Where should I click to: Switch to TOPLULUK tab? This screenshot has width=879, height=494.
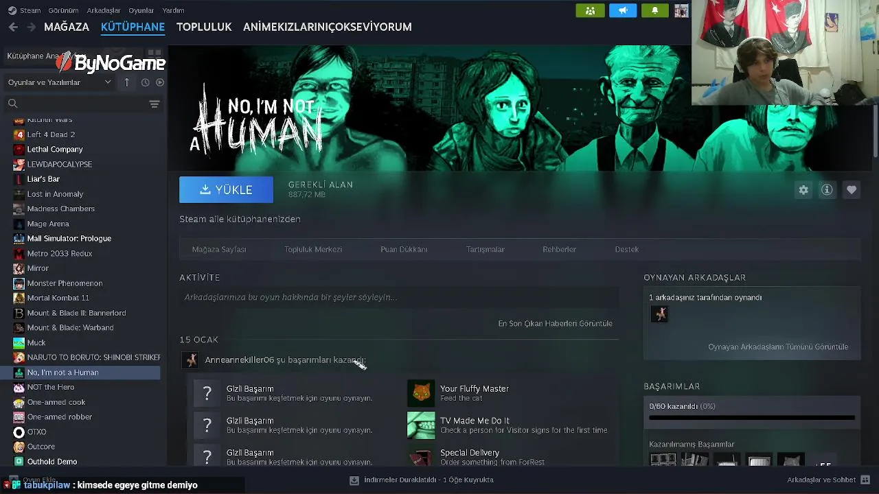tap(204, 27)
